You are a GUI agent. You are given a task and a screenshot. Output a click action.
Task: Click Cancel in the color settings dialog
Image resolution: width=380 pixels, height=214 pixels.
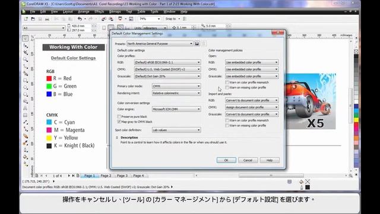248,160
